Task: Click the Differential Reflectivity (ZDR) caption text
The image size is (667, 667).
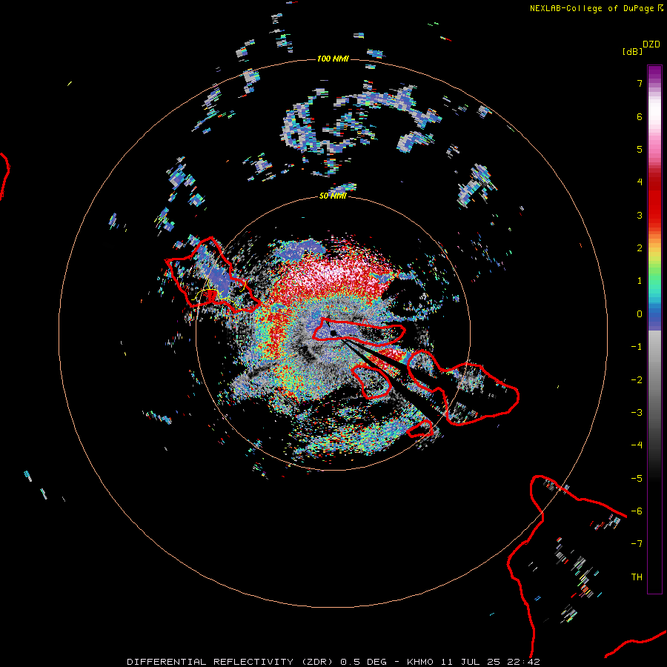Action: pyautogui.click(x=333, y=662)
